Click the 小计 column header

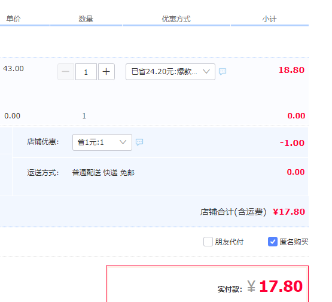(x=269, y=19)
